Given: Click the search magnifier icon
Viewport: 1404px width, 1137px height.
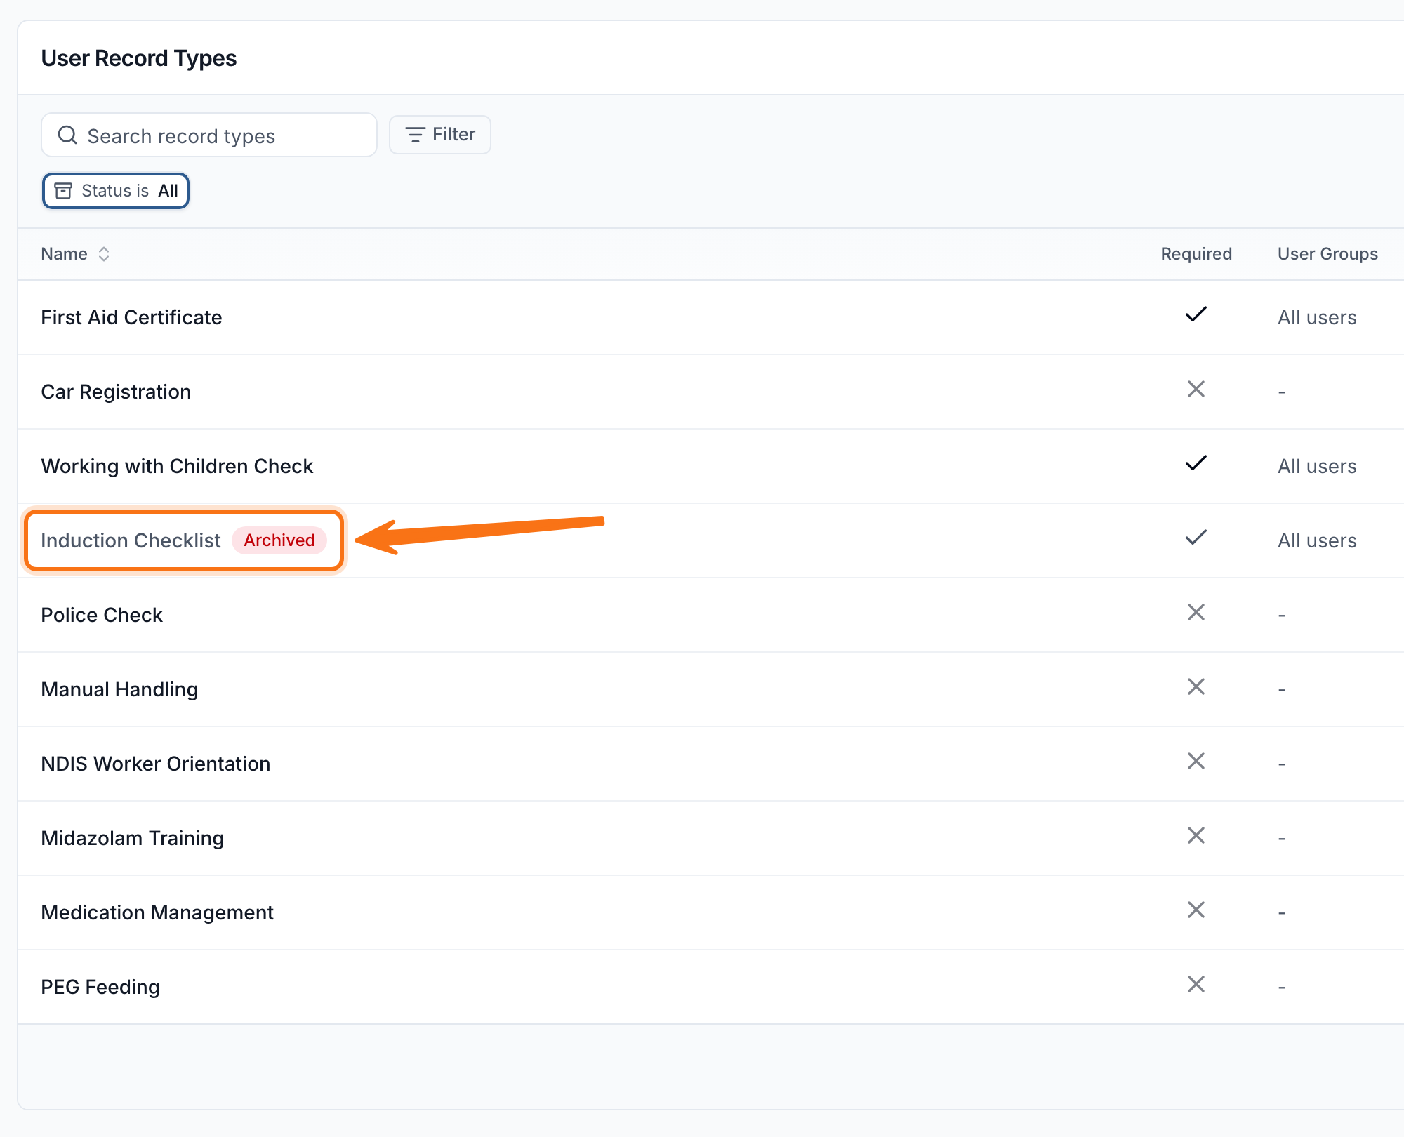Looking at the screenshot, I should pyautogui.click(x=67, y=135).
